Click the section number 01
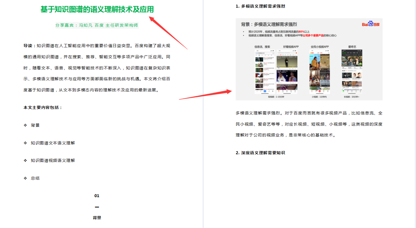The height and width of the screenshot is (228, 416). coord(97,196)
